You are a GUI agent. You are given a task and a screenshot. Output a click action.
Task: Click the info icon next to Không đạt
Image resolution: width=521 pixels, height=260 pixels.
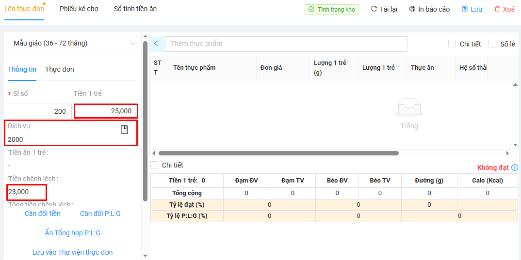(515, 168)
